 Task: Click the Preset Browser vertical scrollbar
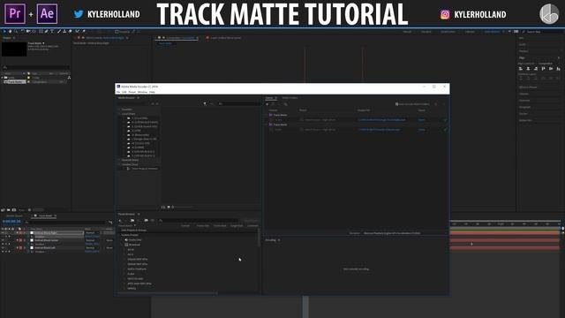[x=259, y=238]
